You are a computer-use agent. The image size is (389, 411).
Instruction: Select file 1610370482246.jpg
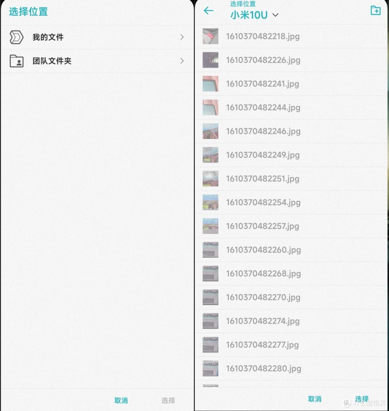291,131
